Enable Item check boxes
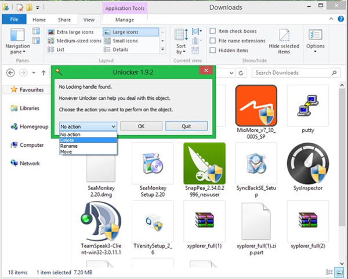 (x=213, y=31)
